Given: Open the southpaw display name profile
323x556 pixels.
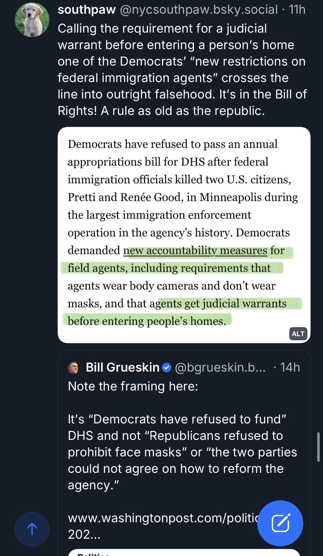Looking at the screenshot, I should tap(87, 10).
